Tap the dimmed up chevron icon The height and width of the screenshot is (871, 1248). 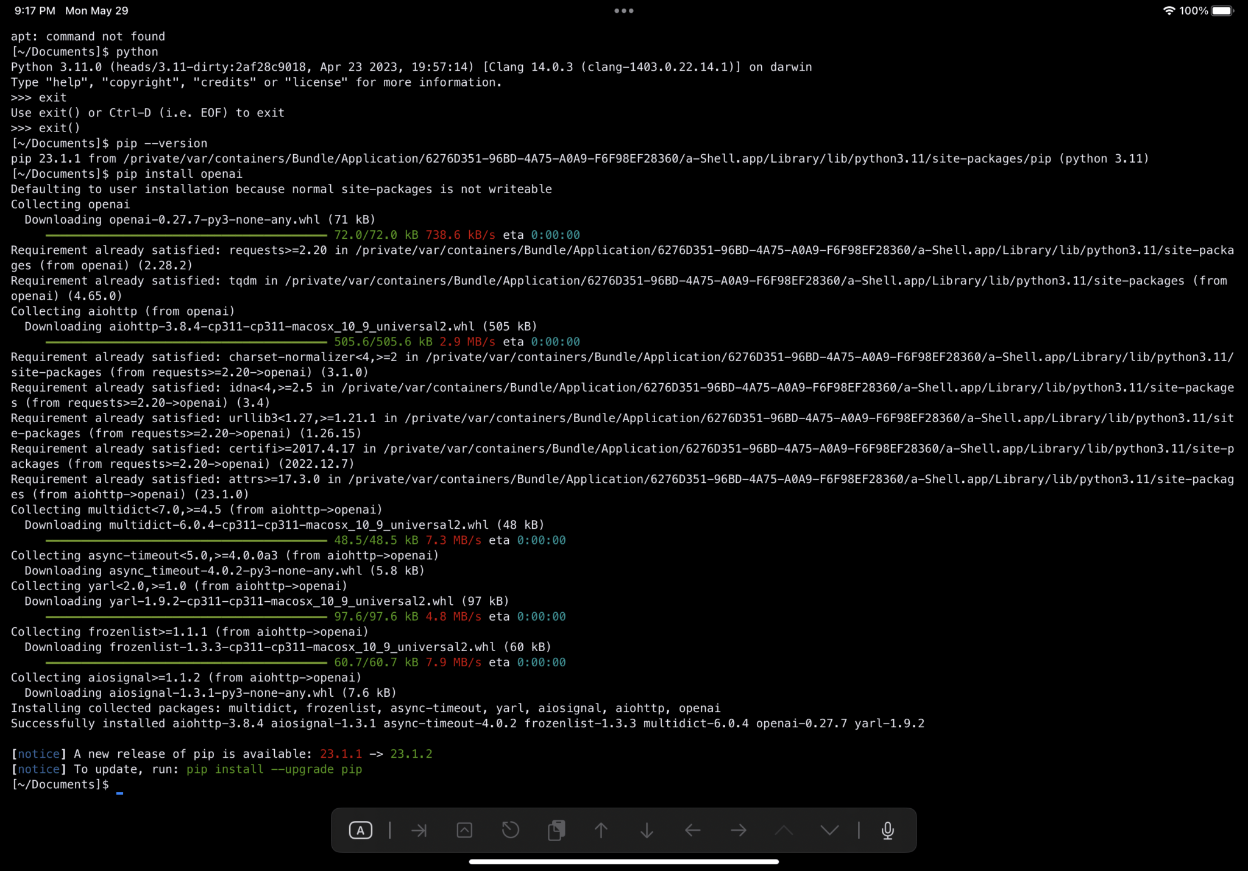coord(784,830)
